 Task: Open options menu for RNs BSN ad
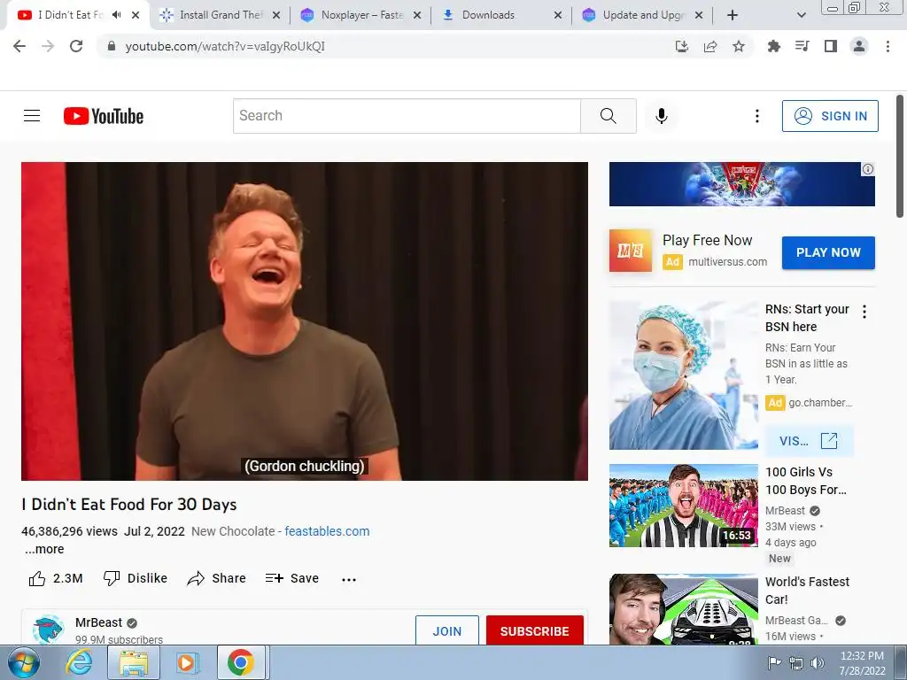click(x=864, y=312)
